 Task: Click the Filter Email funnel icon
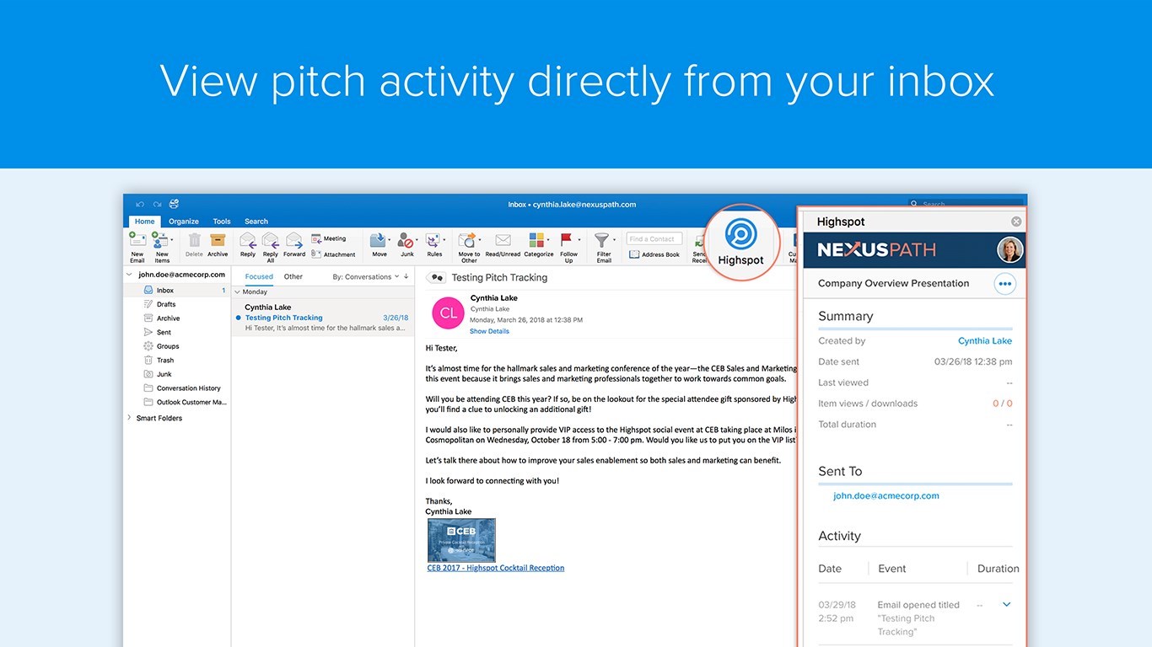[601, 240]
